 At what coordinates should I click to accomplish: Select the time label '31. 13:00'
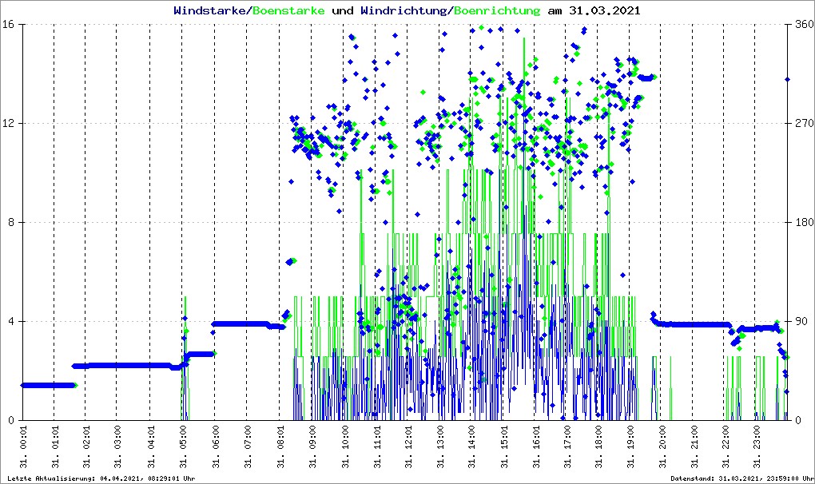pyautogui.click(x=439, y=446)
